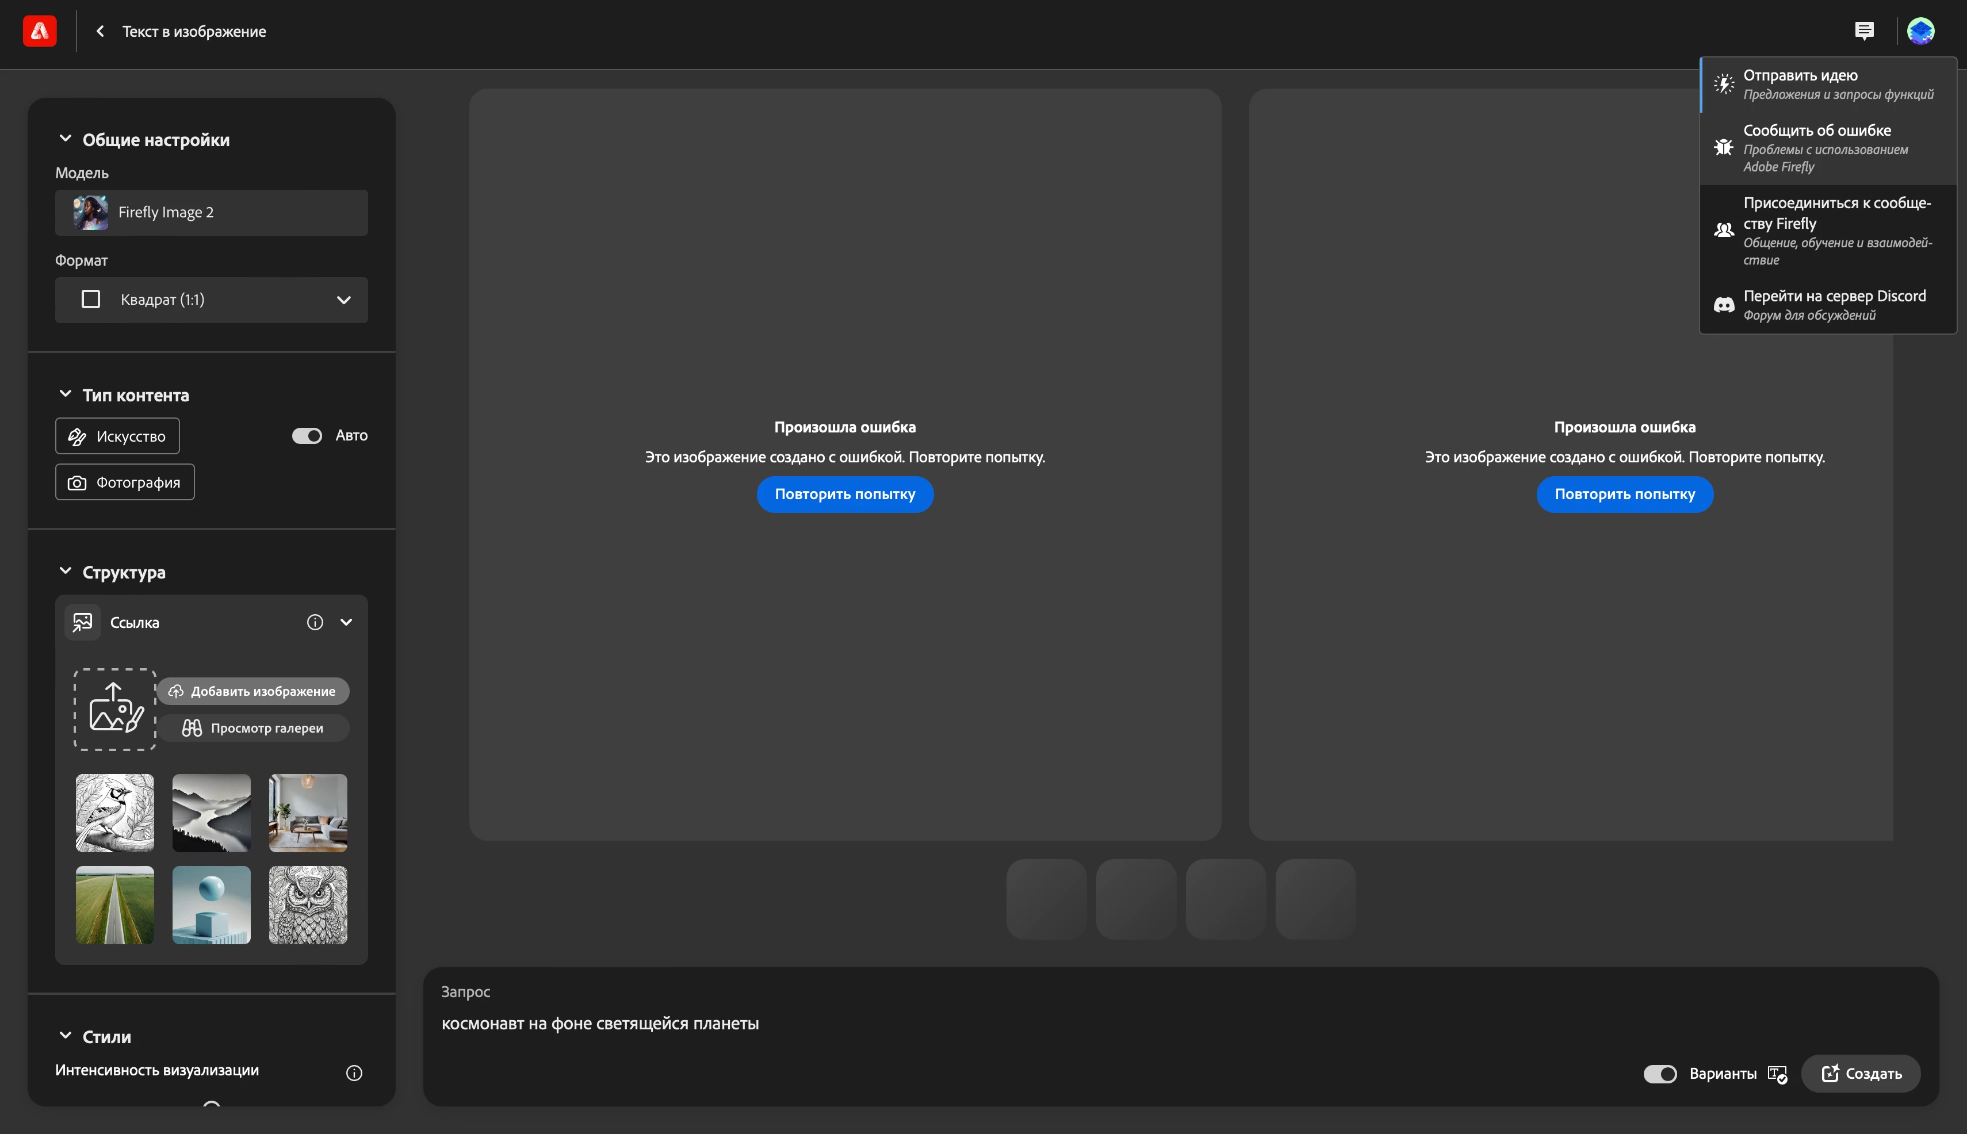Image resolution: width=1967 pixels, height=1134 pixels.
Task: Select the Фотография content type
Action: coord(125,482)
